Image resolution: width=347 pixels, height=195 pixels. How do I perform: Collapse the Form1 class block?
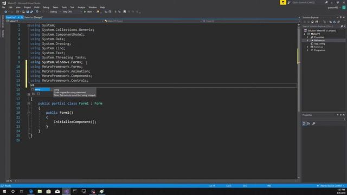pos(29,103)
